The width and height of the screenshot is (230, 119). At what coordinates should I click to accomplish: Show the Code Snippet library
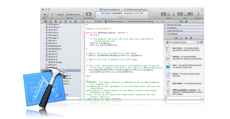click(x=181, y=38)
